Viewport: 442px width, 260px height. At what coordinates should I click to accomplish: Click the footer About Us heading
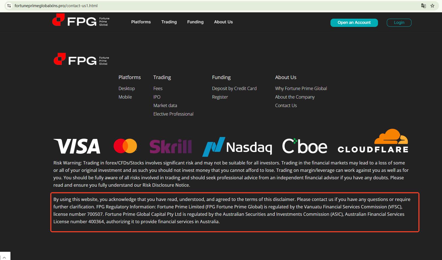tap(286, 77)
